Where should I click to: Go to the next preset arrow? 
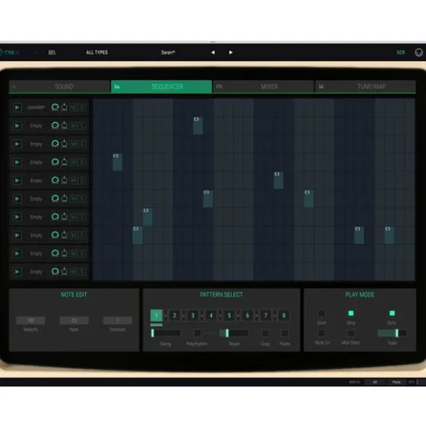(x=230, y=52)
